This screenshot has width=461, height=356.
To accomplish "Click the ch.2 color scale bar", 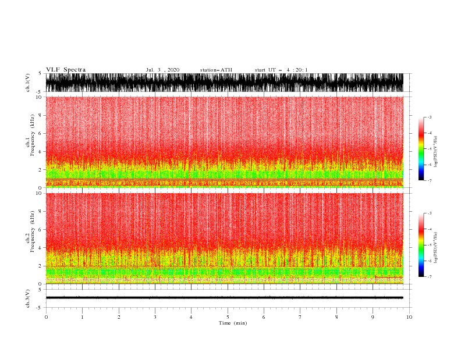I will tap(421, 245).
